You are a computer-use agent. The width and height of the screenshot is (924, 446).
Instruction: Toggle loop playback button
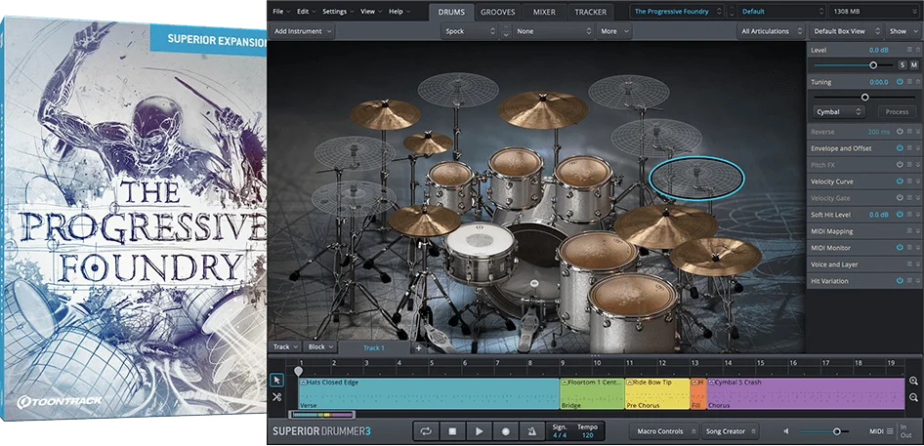coord(426,431)
